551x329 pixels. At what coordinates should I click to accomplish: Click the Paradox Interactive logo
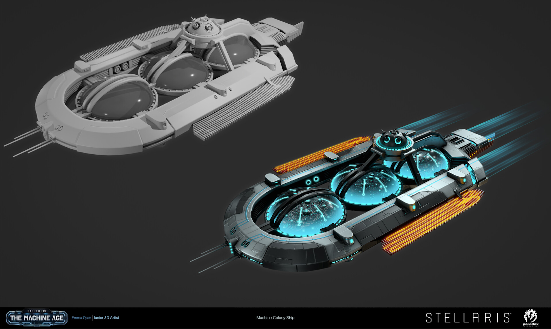530,318
